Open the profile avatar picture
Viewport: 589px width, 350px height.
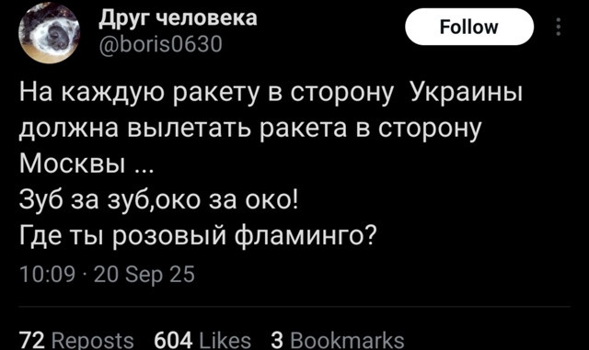point(49,32)
